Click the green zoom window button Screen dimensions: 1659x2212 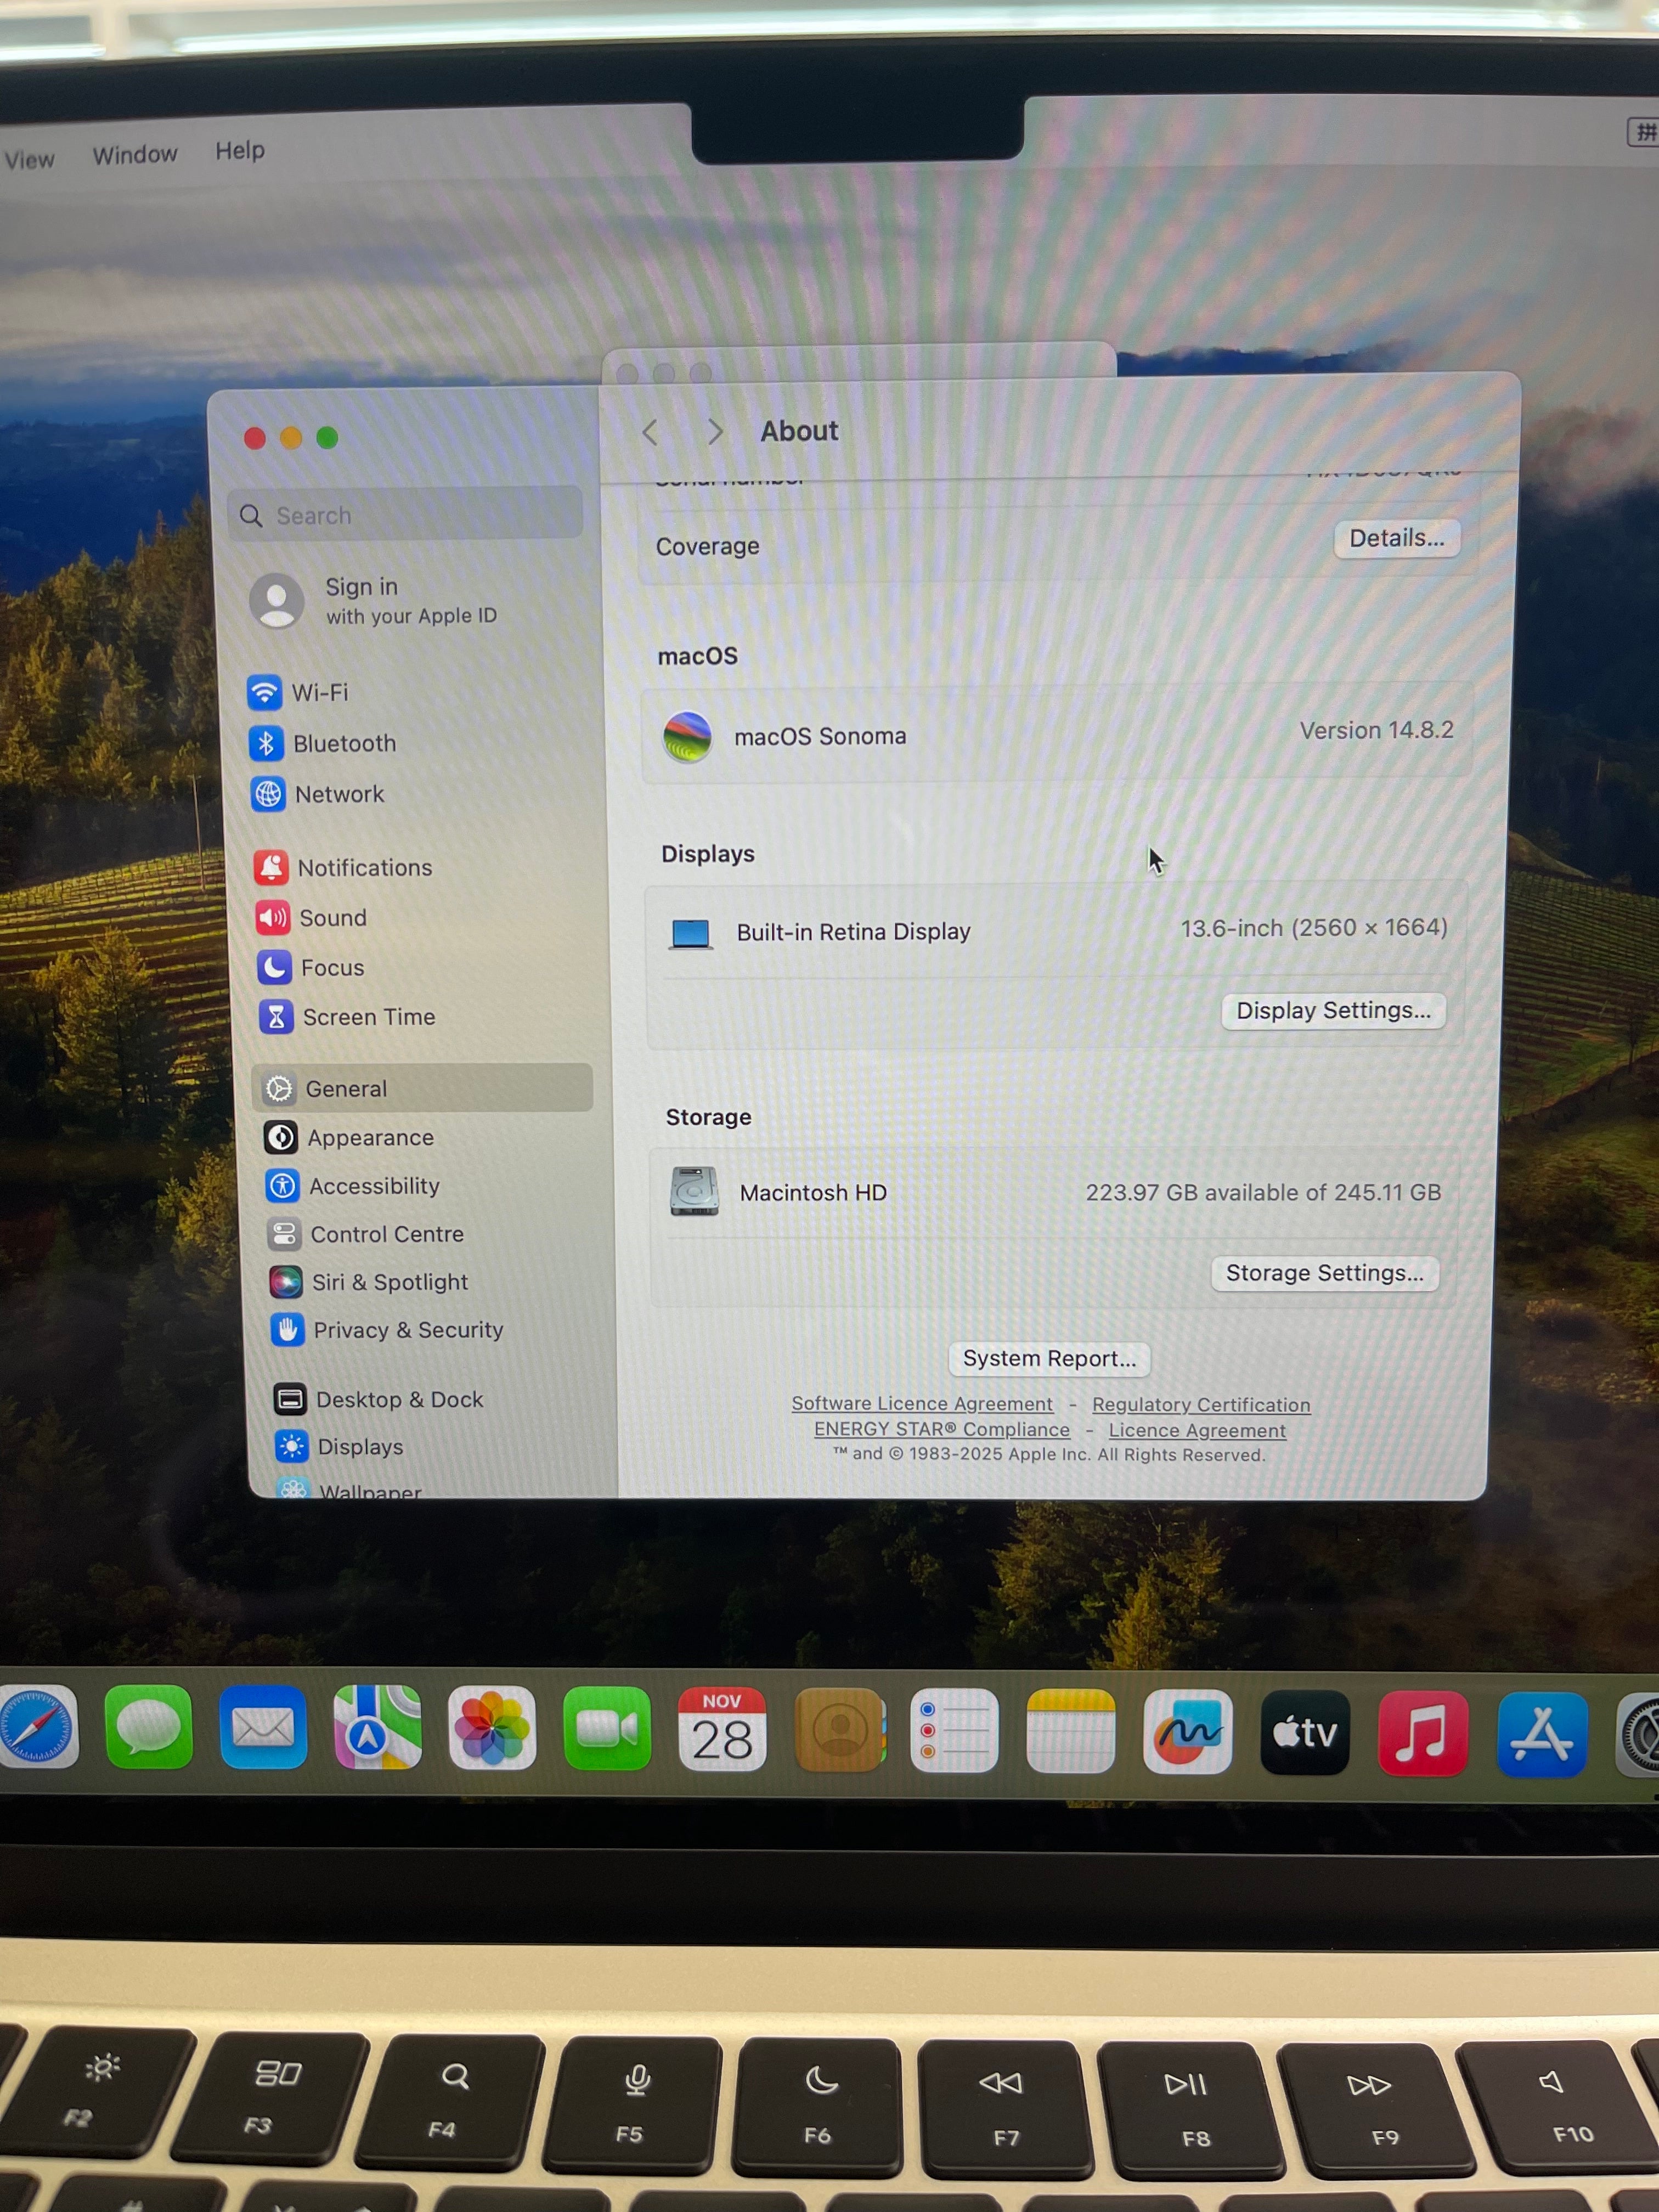[327, 437]
